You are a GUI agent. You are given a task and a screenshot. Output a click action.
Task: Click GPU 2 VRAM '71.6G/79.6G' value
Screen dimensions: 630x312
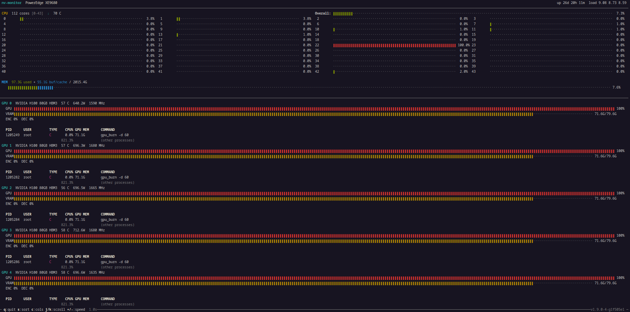click(606, 199)
